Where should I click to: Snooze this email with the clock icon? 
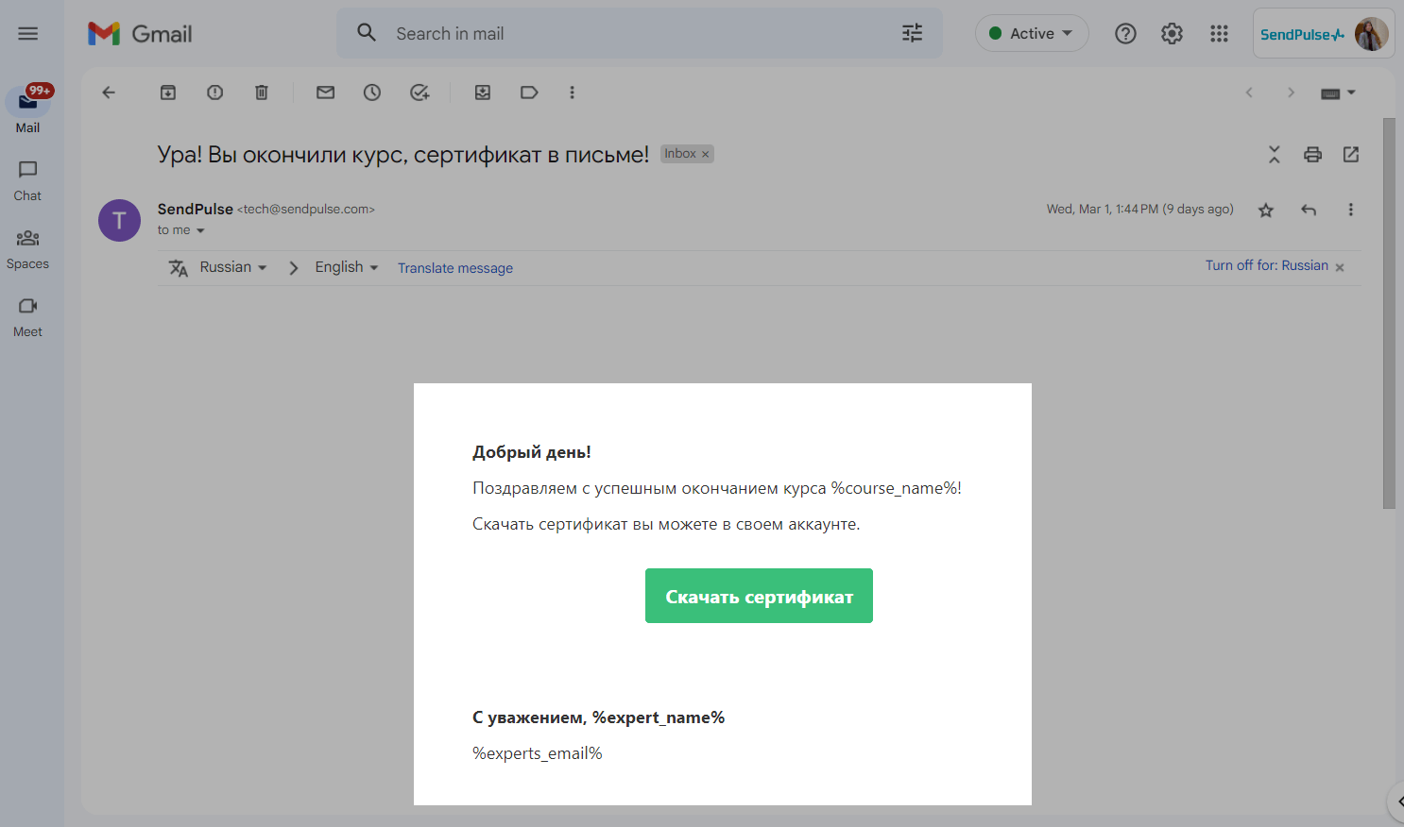[372, 93]
